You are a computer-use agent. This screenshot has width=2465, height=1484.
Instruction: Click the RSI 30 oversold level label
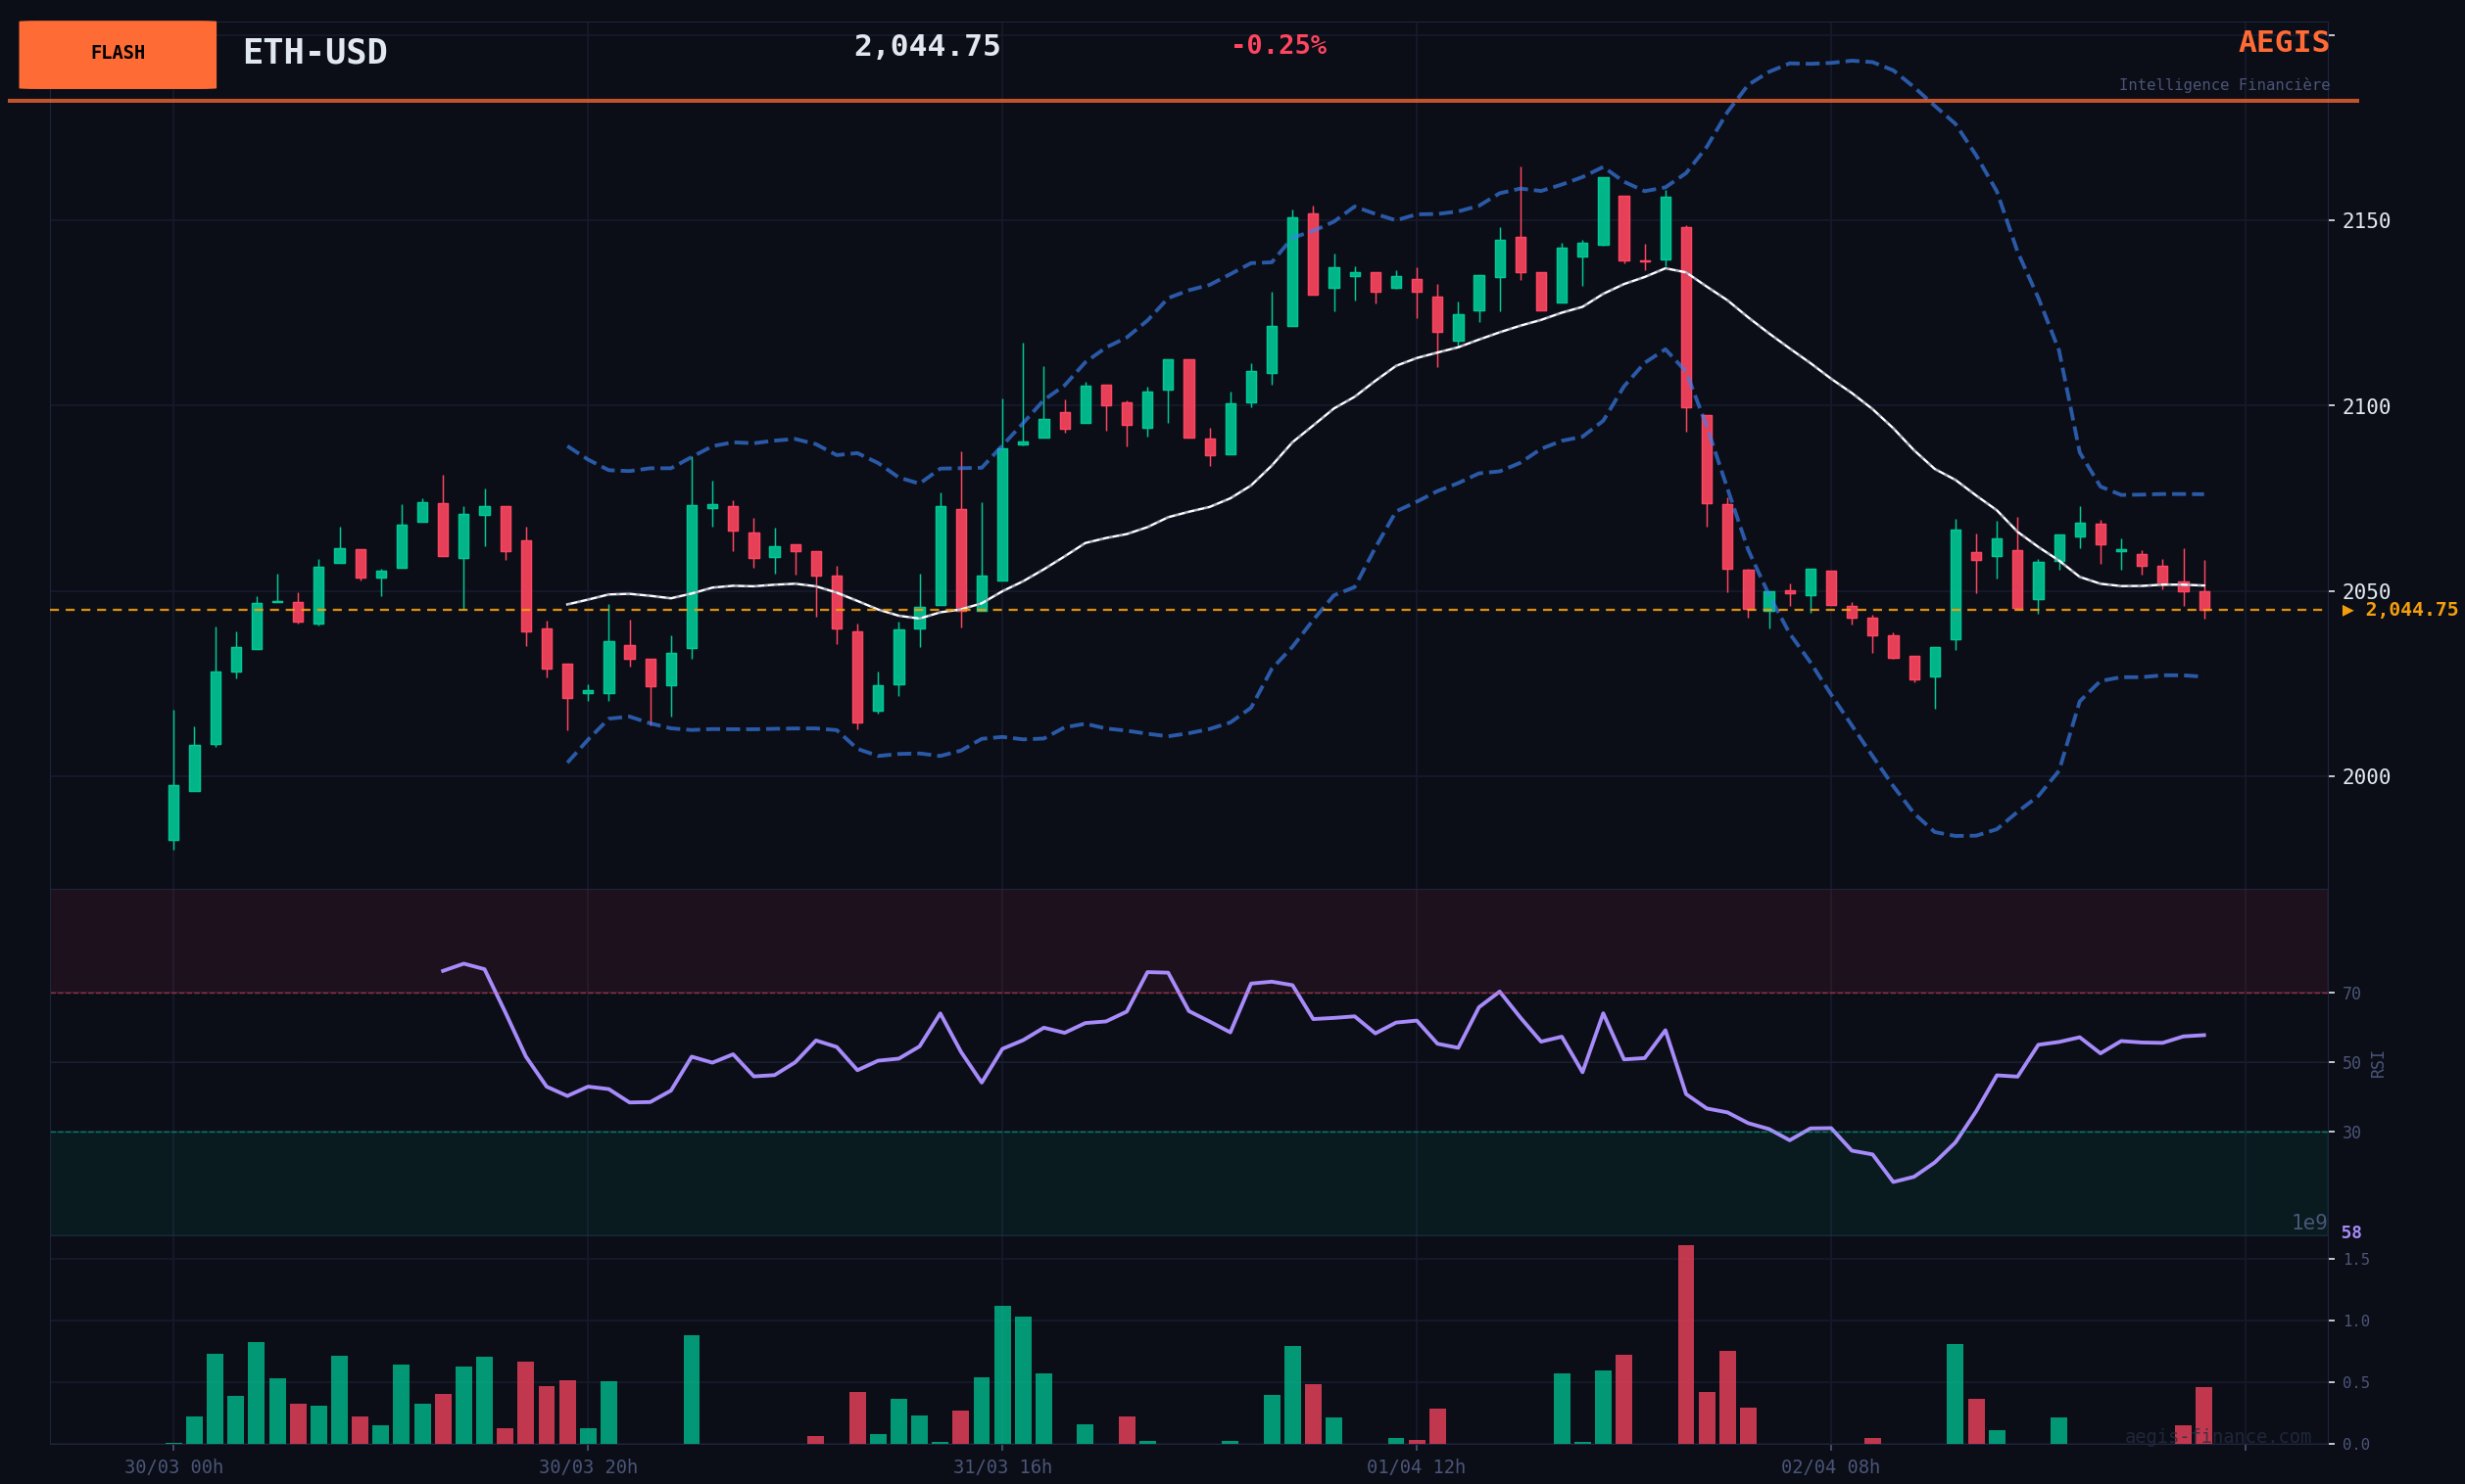[2351, 1133]
